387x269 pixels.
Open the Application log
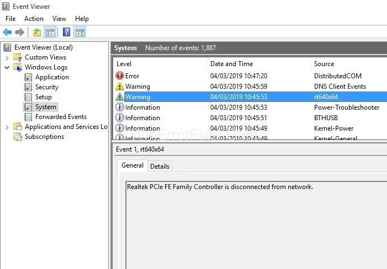[52, 77]
